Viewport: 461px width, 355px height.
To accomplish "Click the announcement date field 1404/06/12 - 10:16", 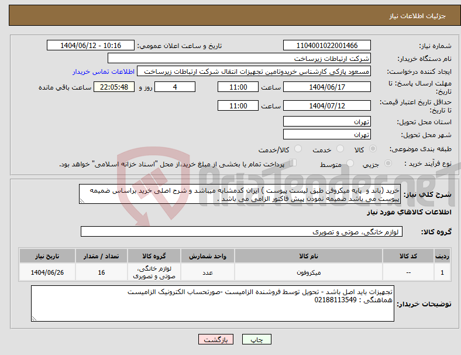I will pyautogui.click(x=91, y=46).
